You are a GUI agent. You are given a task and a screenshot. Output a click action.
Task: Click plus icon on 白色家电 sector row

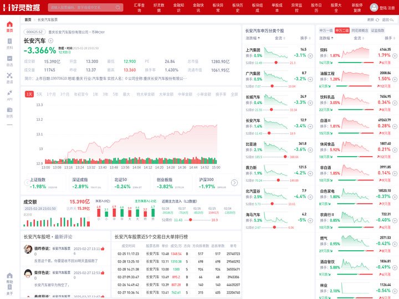pyautogui.click(x=395, y=197)
